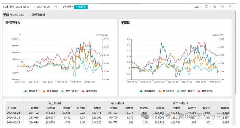Toggle 前五名合计 legend in 机构净持仓 chart
This screenshot has height=128, width=240.
click(x=32, y=91)
